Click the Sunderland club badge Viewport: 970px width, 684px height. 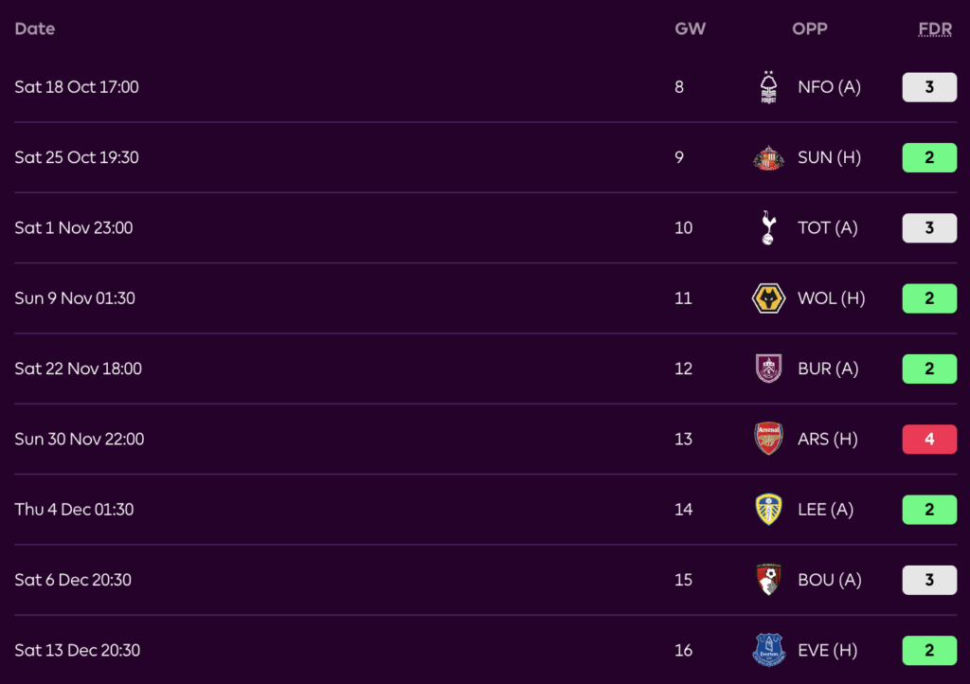[x=768, y=157]
